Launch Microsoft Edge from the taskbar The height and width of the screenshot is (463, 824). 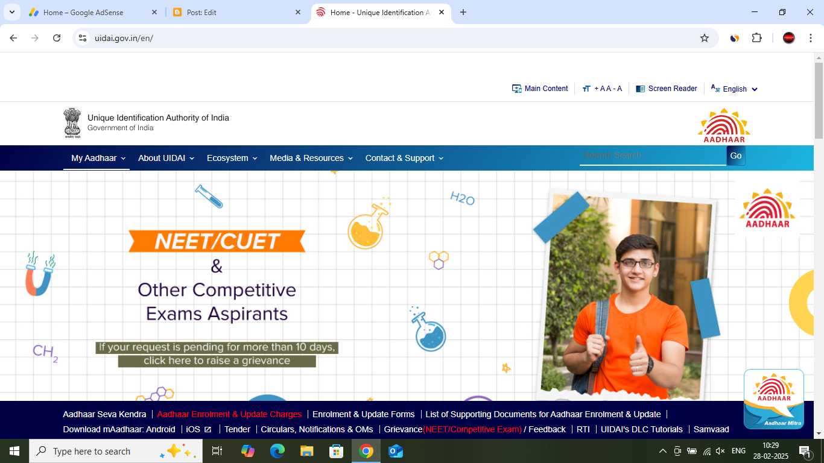pyautogui.click(x=277, y=451)
